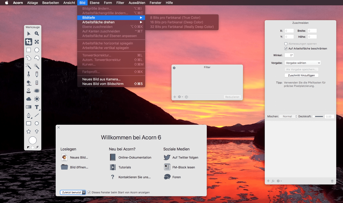
Task: Select the smudge tool
Action: [37, 91]
